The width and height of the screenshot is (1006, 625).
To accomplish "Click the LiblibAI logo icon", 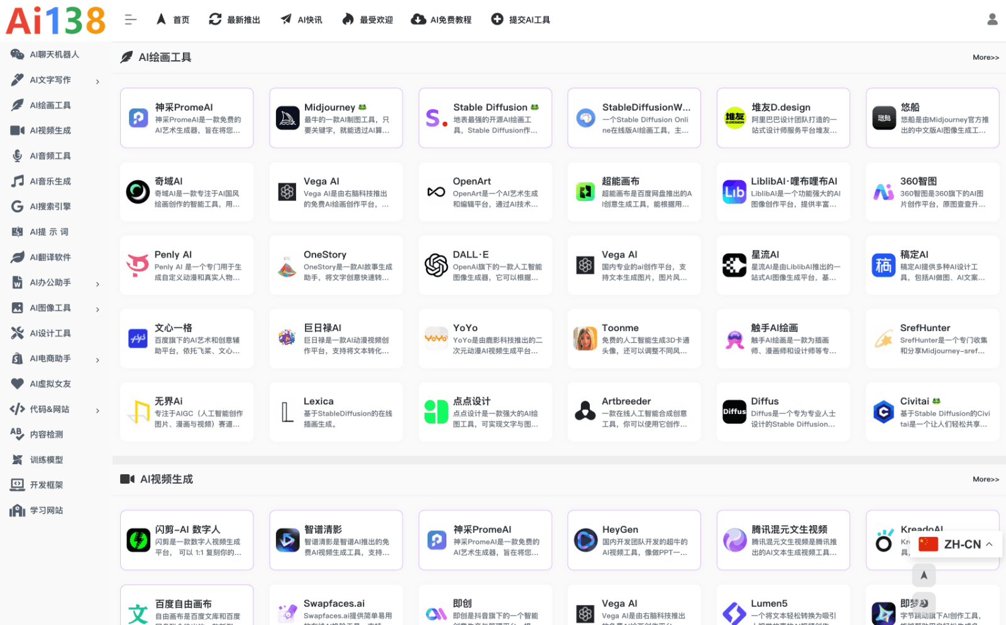I will [734, 192].
